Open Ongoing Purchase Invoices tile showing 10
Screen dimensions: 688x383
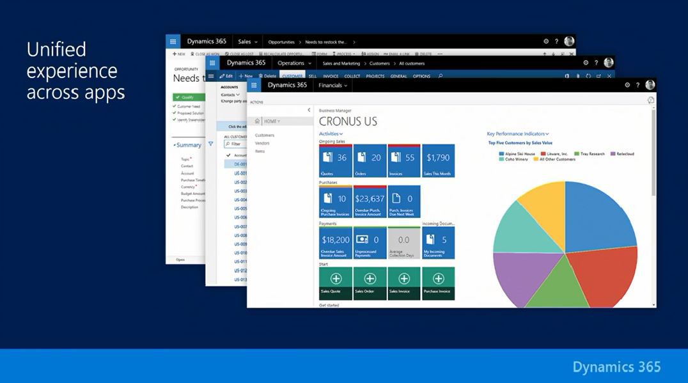(x=336, y=201)
